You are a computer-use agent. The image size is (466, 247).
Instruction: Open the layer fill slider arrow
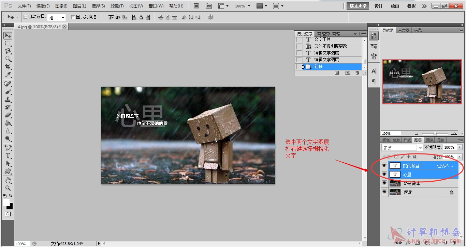(x=460, y=157)
